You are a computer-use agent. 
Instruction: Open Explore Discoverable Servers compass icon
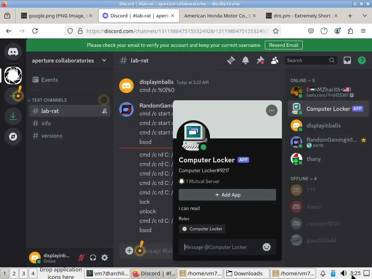pyautogui.click(x=13, y=137)
